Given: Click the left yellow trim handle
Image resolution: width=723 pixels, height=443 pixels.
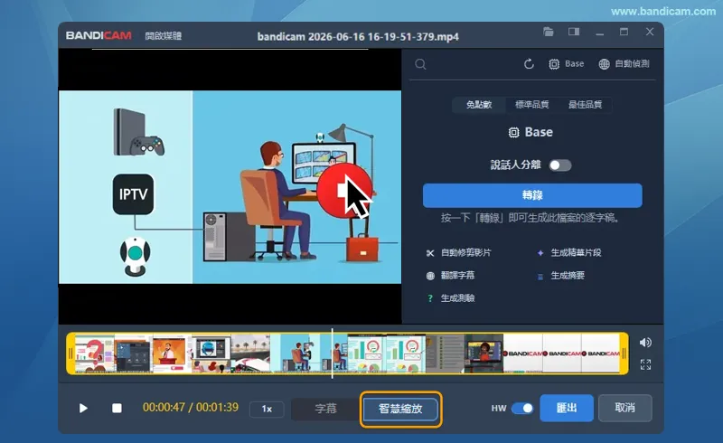Looking at the screenshot, I should 70,353.
